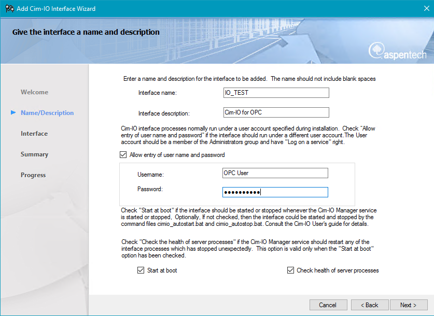This screenshot has height=316, width=434.
Task: Select the Summary step in sidebar
Action: 34,154
